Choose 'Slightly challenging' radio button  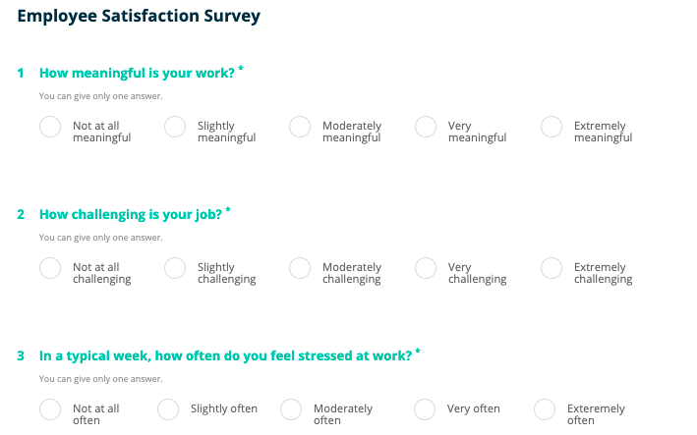175,268
